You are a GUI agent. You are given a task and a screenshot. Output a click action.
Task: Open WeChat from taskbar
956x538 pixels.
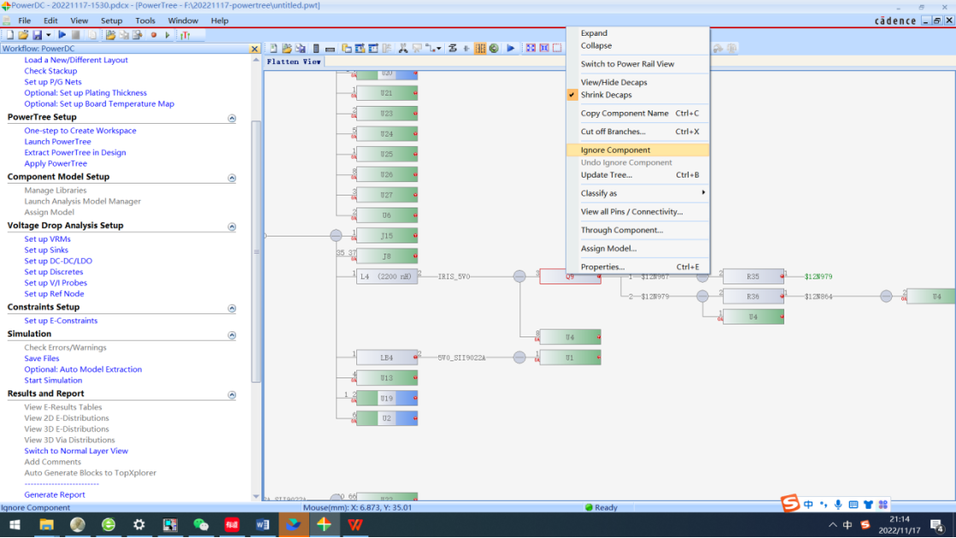(201, 524)
